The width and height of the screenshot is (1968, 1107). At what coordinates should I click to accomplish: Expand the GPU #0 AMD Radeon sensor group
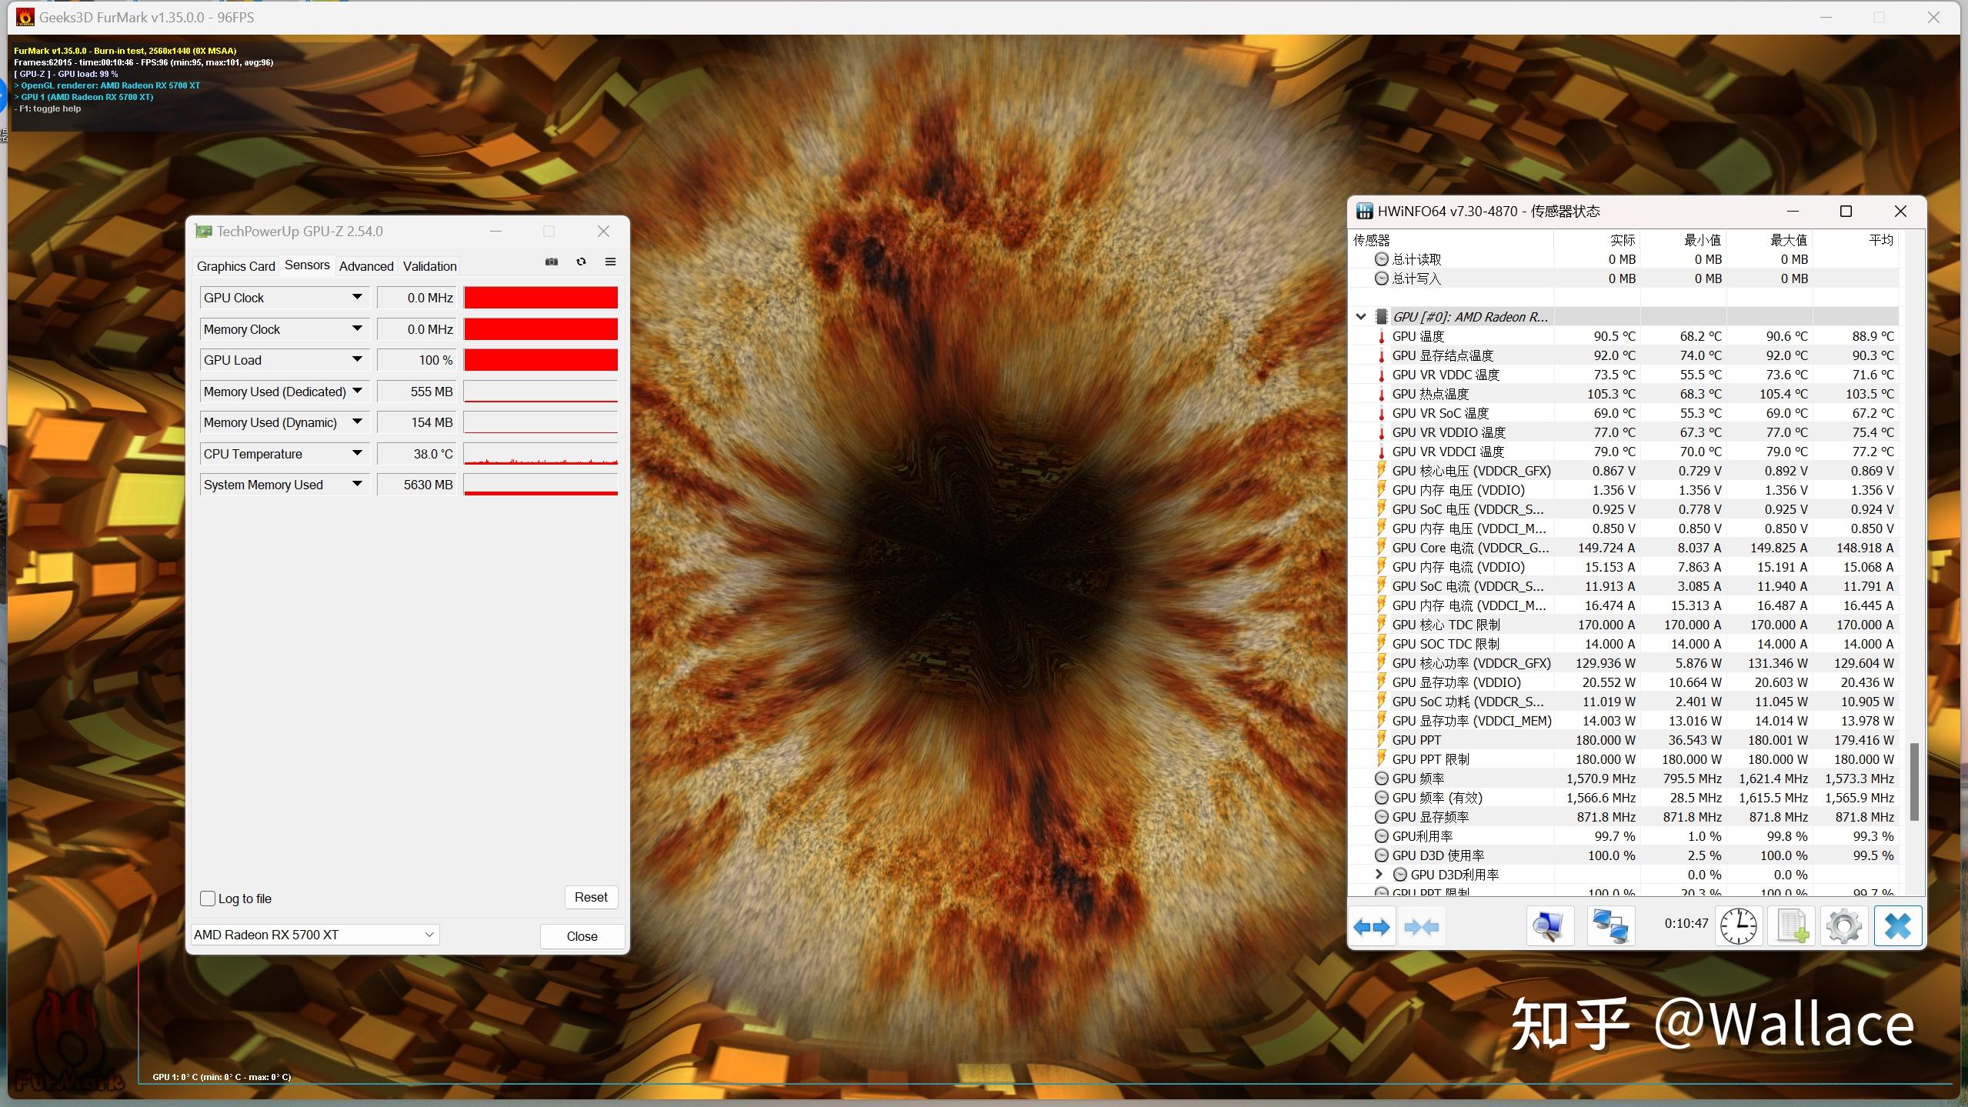pos(1361,315)
